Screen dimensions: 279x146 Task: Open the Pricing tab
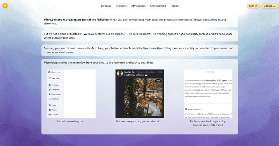click(x=174, y=6)
